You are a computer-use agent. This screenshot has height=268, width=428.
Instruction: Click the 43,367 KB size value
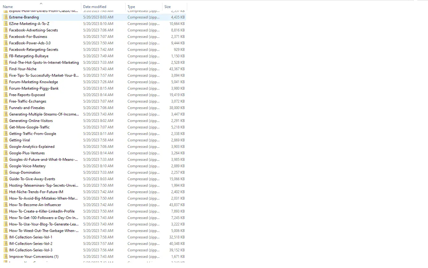[177, 69]
